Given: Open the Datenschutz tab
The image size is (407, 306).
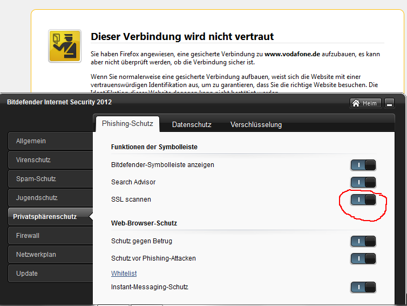Looking at the screenshot, I should click(x=192, y=124).
